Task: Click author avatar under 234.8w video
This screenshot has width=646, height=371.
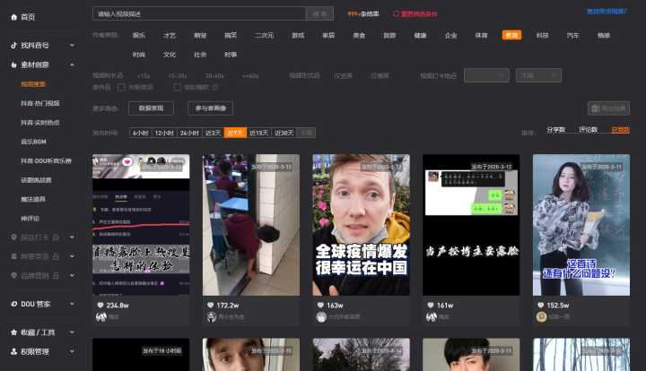Action: click(x=100, y=316)
